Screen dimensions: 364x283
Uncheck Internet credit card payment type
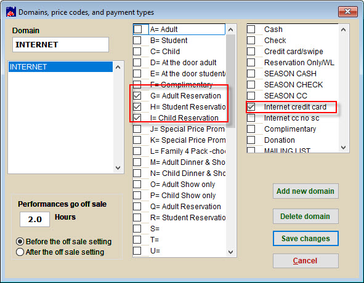tap(251, 106)
